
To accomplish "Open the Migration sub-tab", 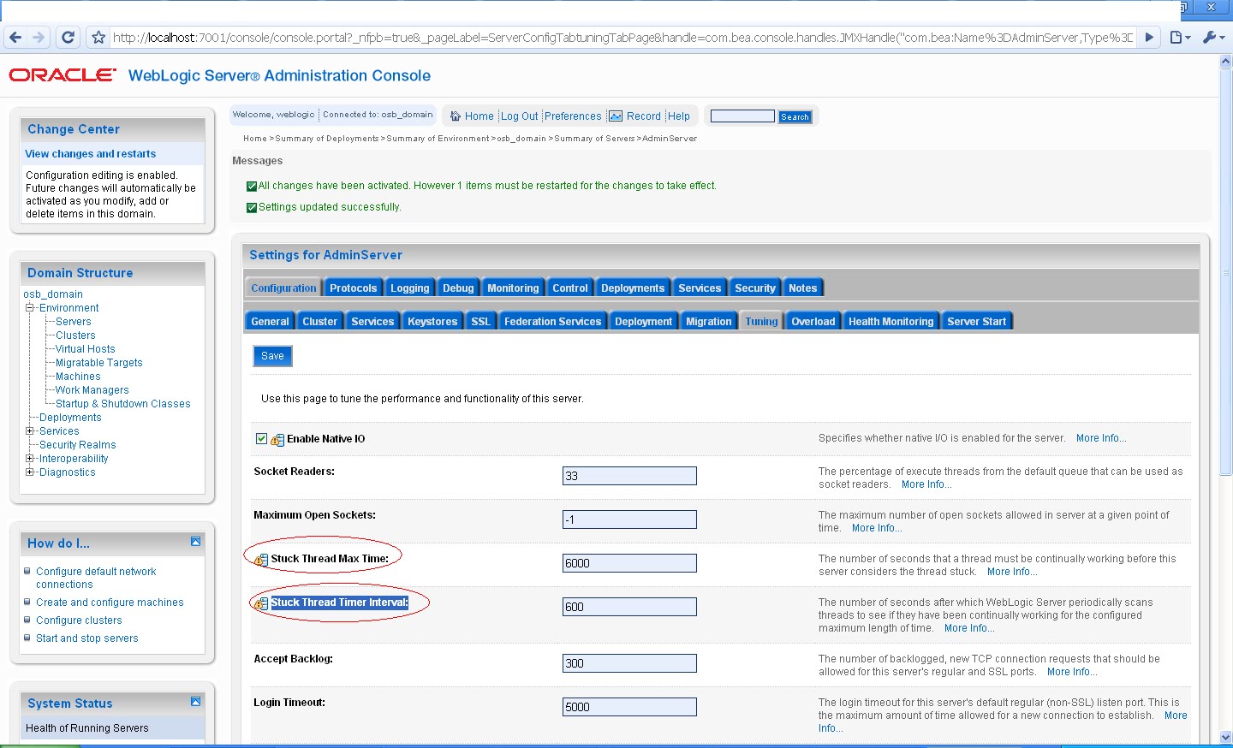I will tap(709, 322).
